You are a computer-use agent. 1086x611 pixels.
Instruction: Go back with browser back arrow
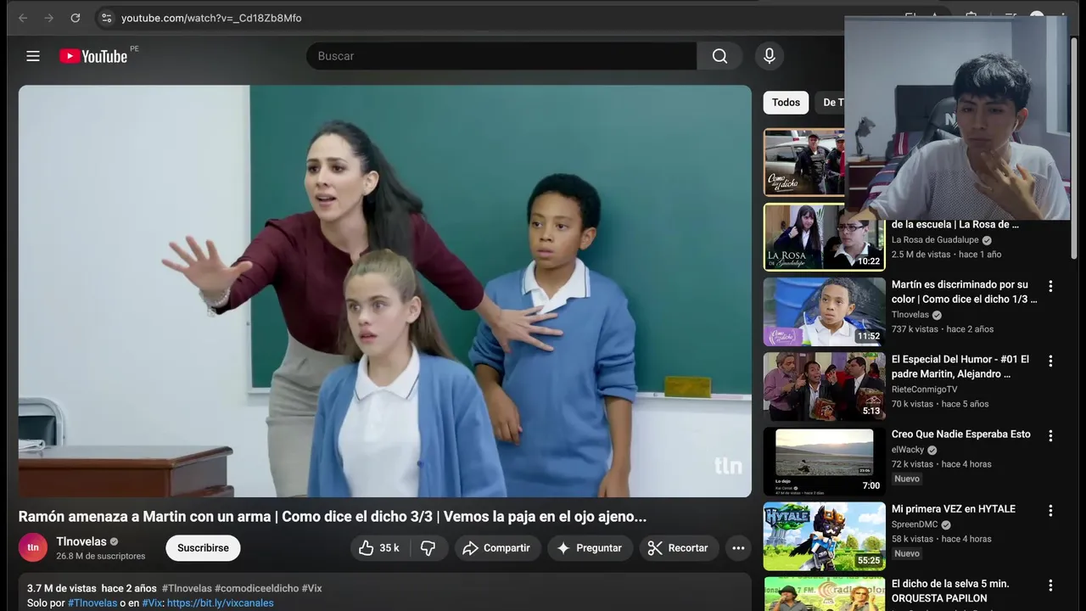[x=23, y=18]
